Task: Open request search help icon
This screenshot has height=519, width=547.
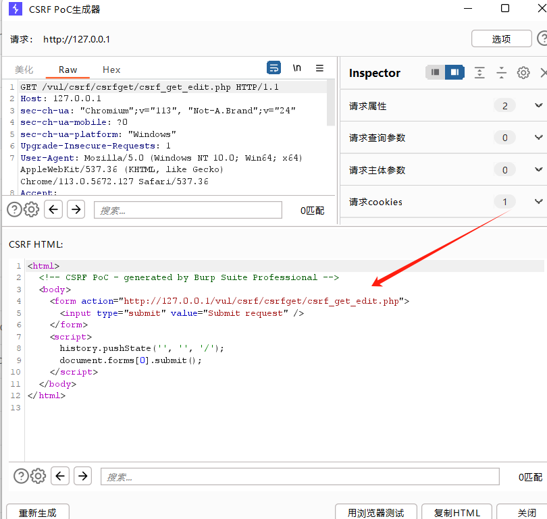Action: [x=15, y=210]
